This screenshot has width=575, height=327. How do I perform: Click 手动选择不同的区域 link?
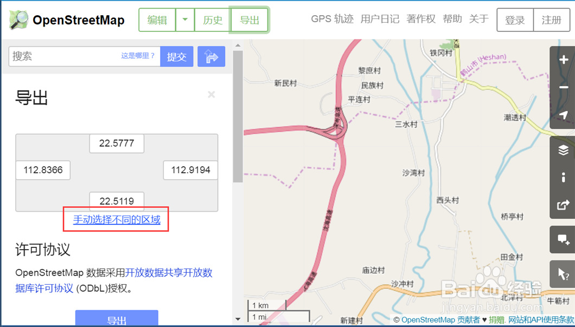tap(117, 220)
